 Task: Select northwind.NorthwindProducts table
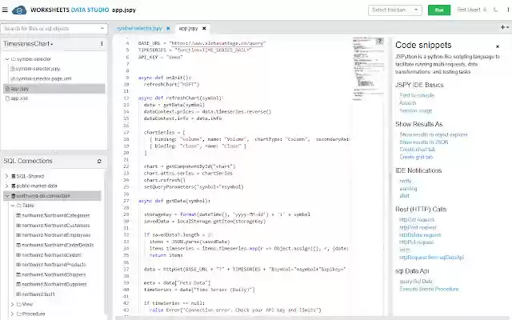click(x=51, y=265)
